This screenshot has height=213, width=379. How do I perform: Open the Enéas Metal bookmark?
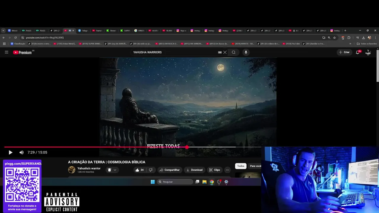(65, 44)
